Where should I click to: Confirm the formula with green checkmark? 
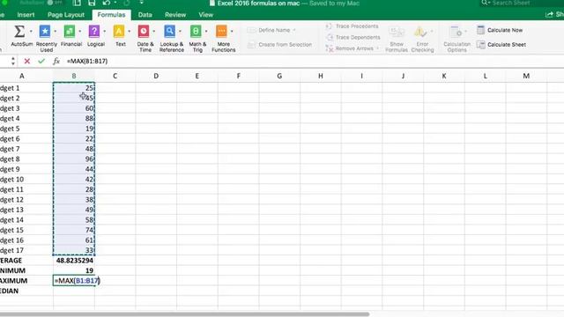tap(41, 61)
